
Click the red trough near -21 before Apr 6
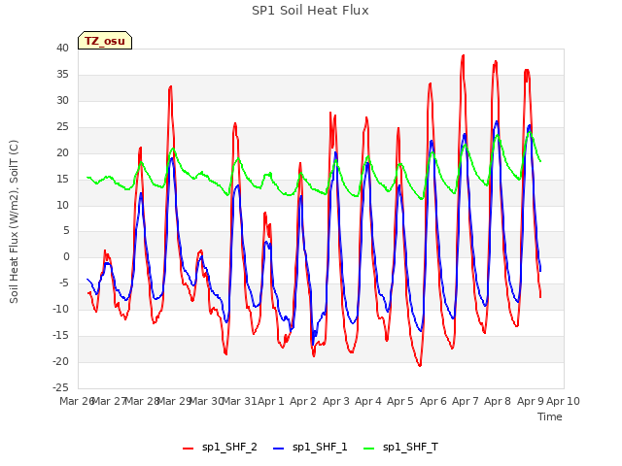[420, 365]
